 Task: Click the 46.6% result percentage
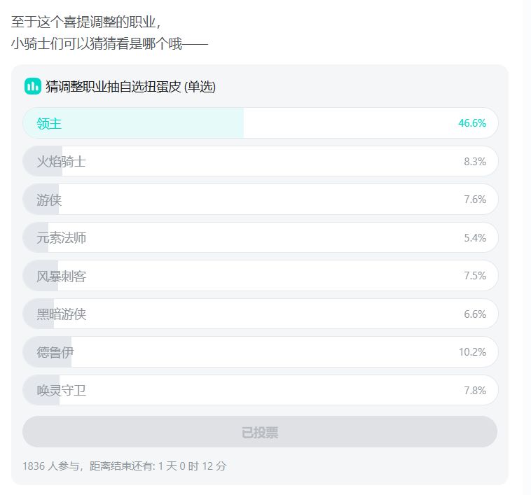point(472,123)
